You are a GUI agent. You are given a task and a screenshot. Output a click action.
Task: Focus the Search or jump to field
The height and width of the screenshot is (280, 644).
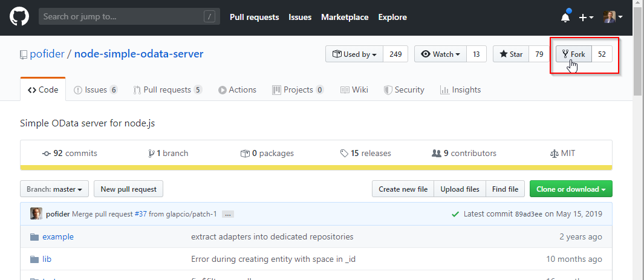point(129,17)
